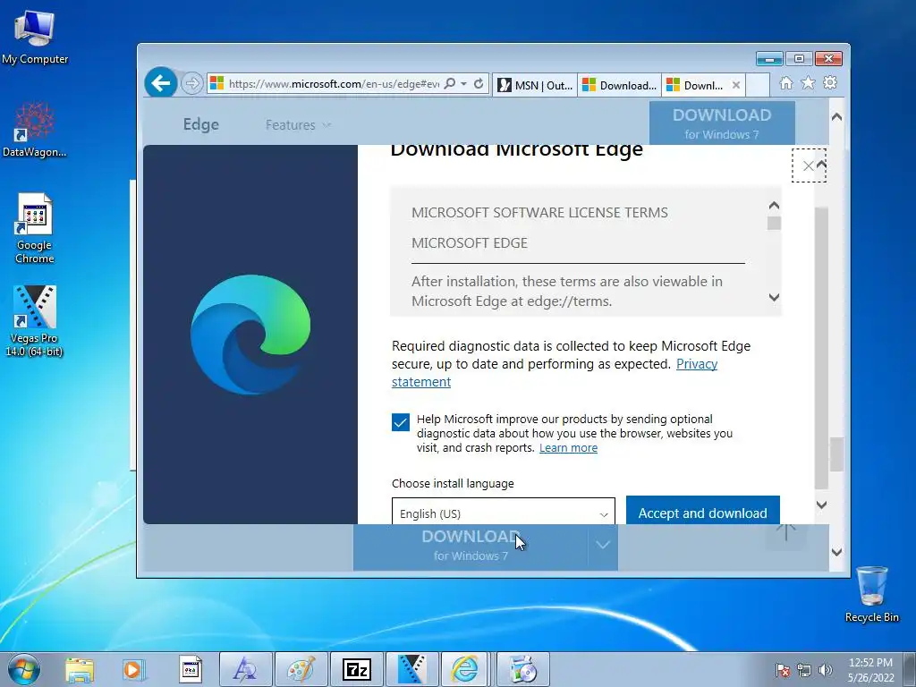Select DataWagon desktop shortcut
Viewport: 916px width, 687px height.
(35, 130)
